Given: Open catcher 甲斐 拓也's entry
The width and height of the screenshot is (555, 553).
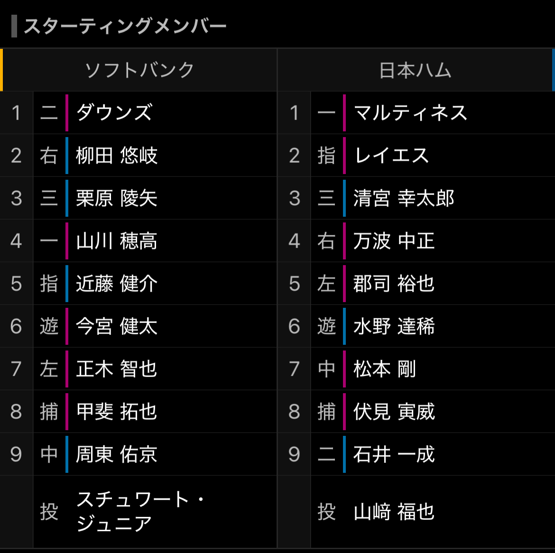Looking at the screenshot, I should click(117, 412).
